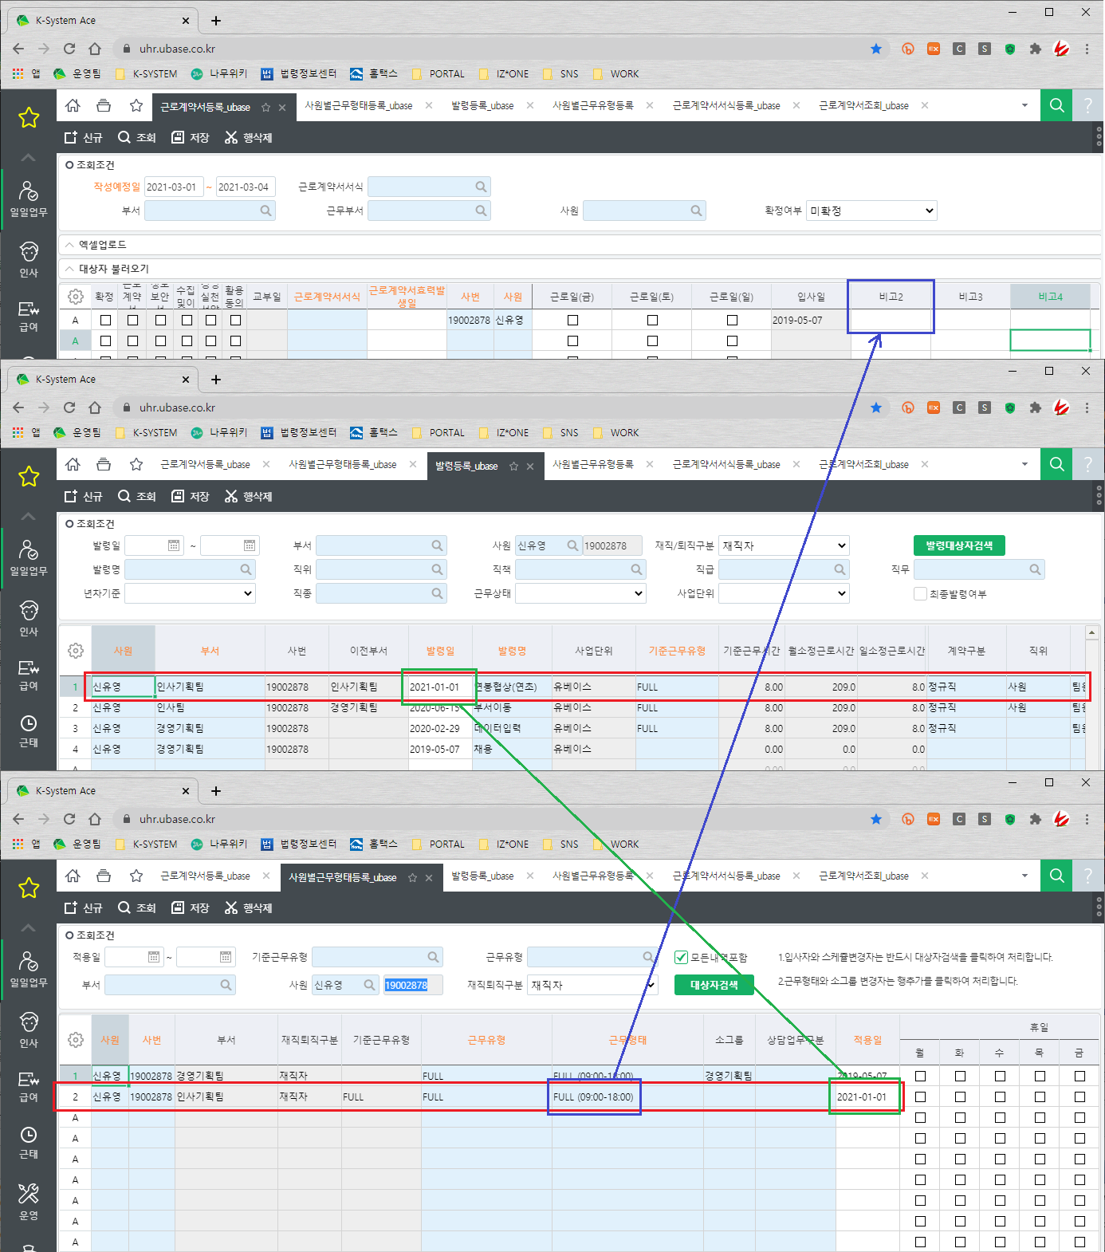Open 급여 sidebar icon in bottom window
1105x1252 pixels.
pyautogui.click(x=29, y=1086)
